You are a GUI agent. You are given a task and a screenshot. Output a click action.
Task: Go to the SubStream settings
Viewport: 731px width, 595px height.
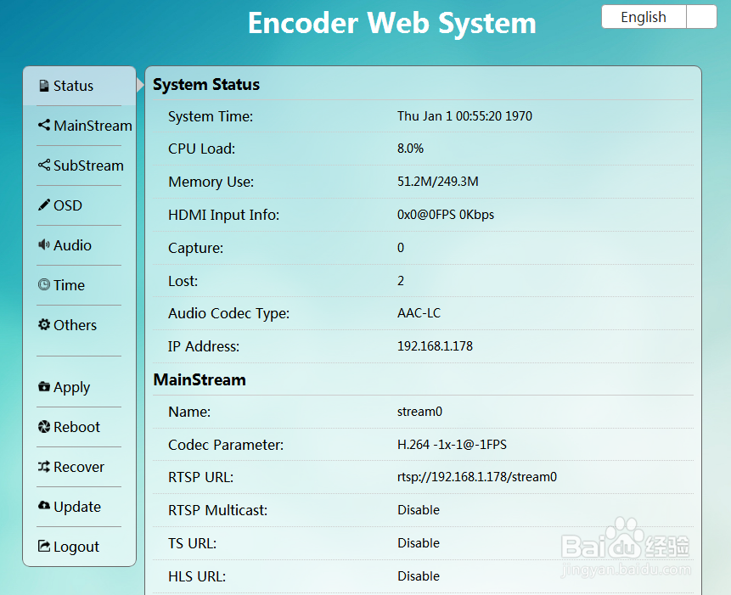[79, 166]
